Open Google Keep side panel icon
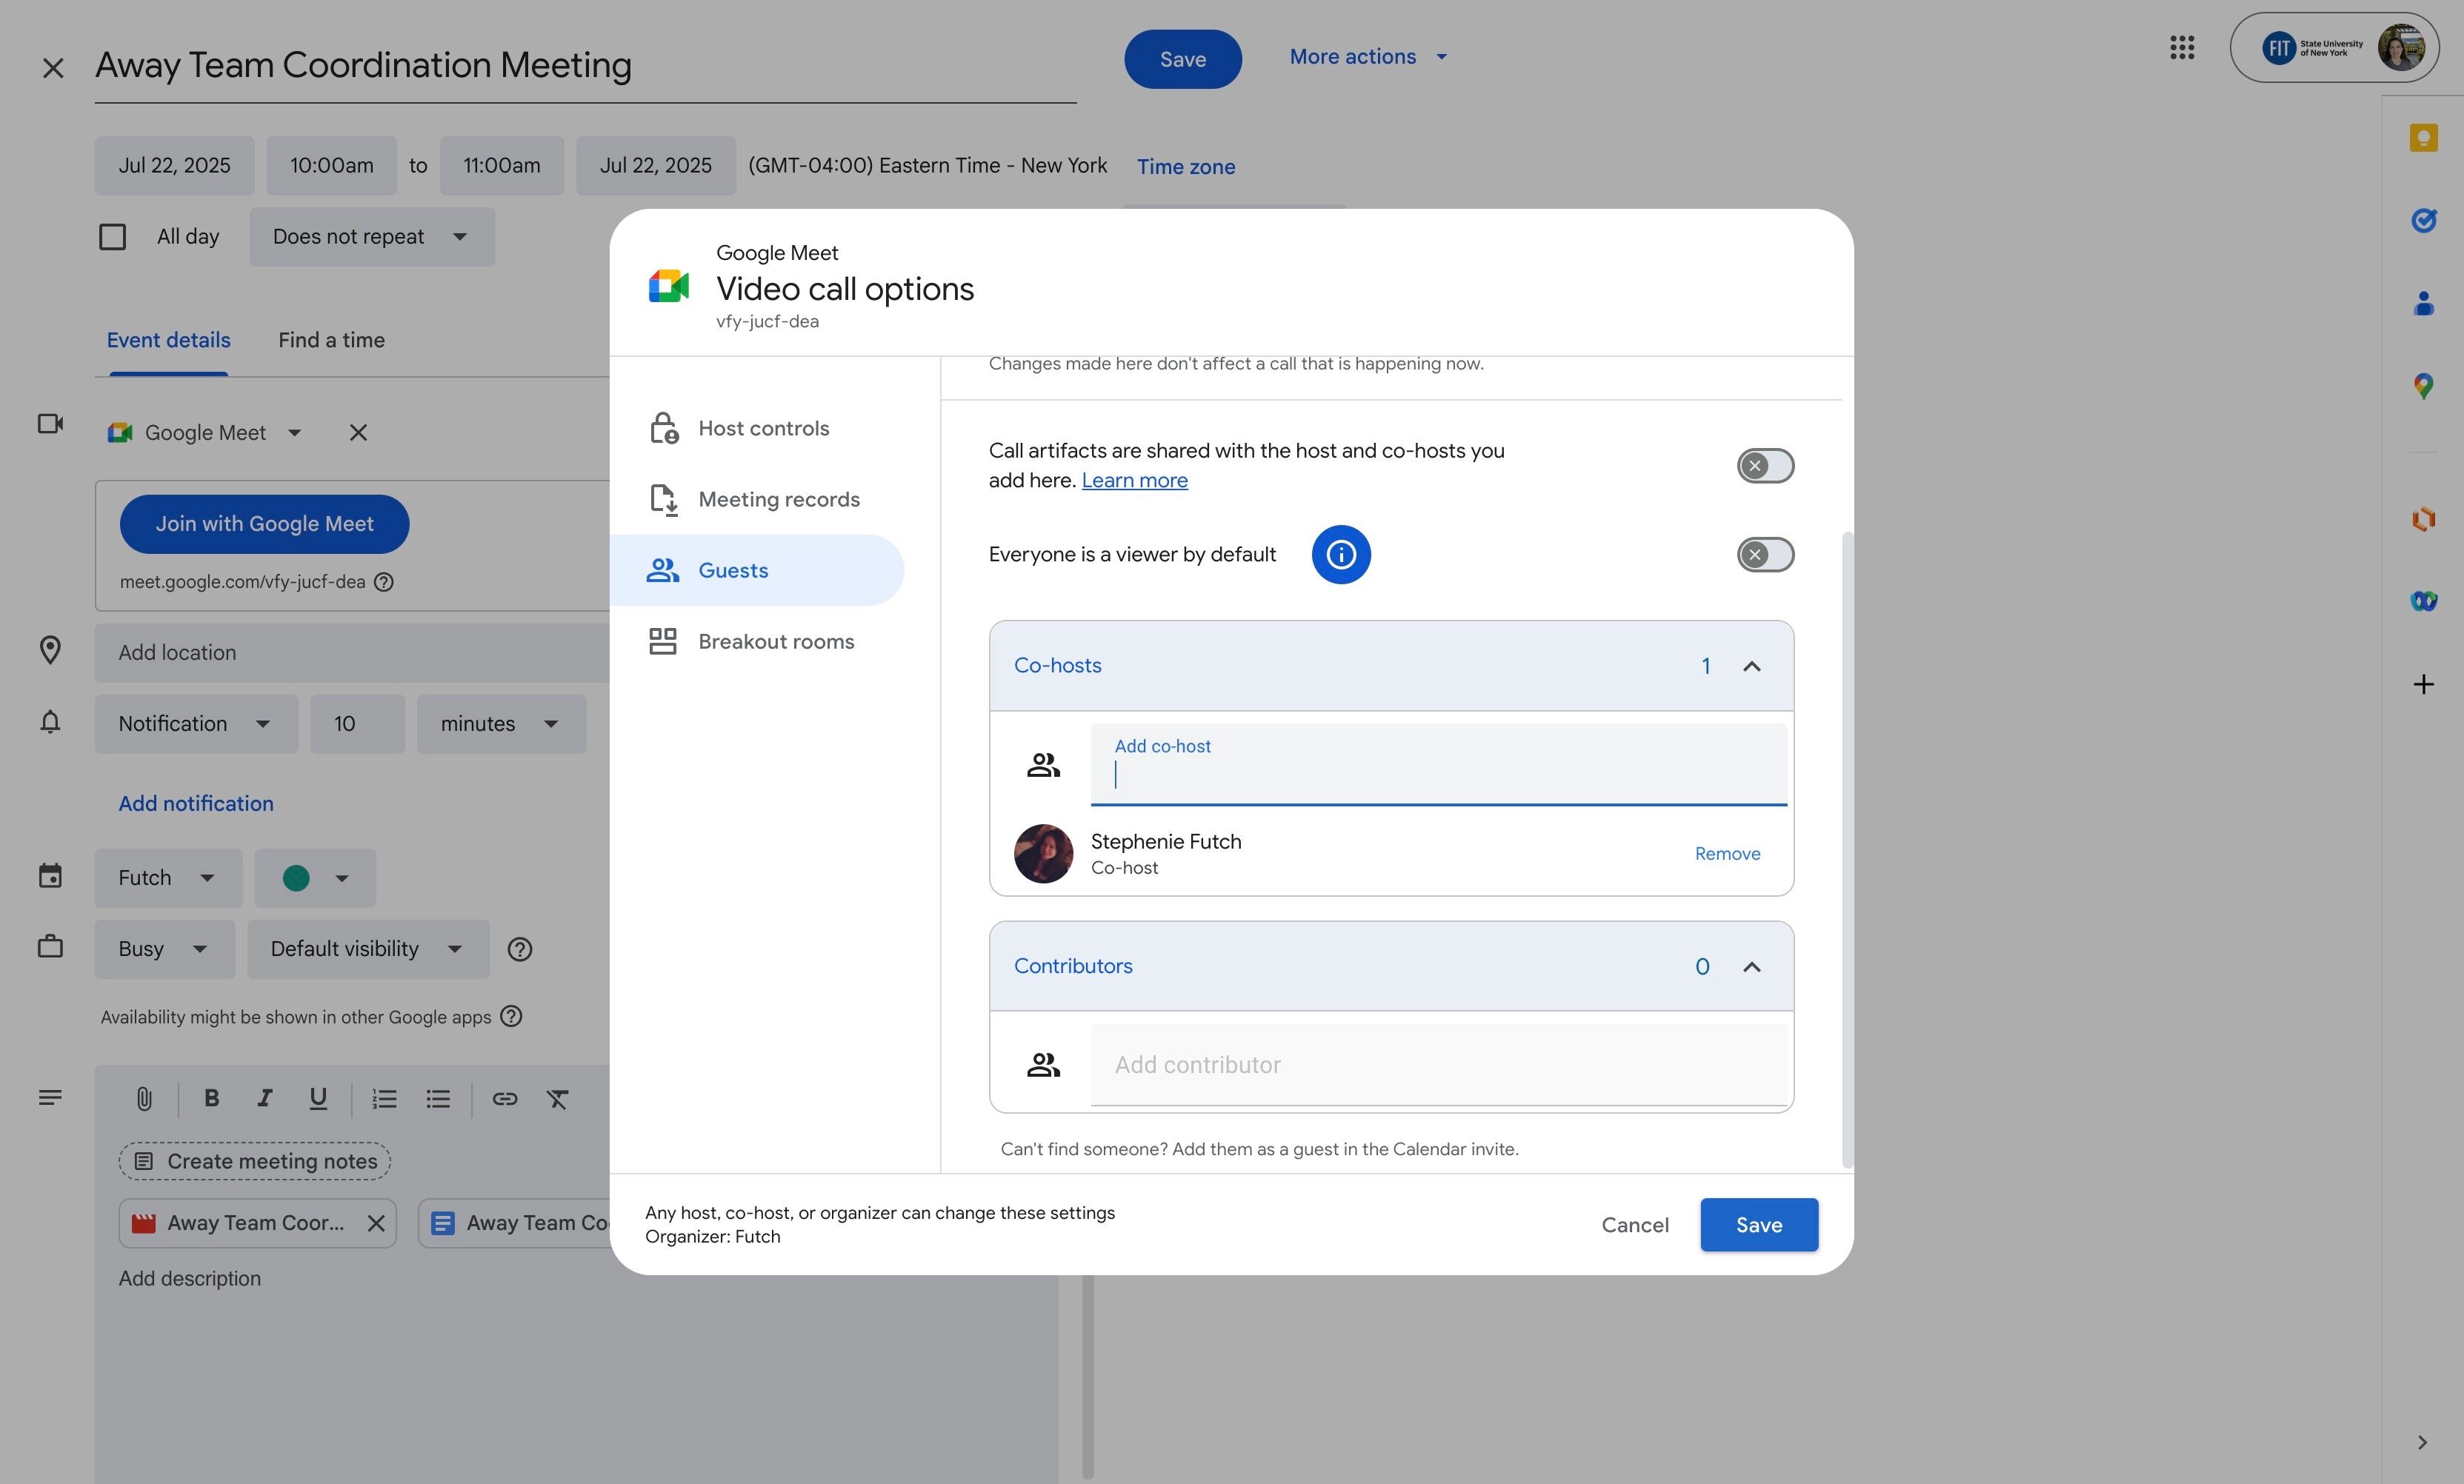 pyautogui.click(x=2423, y=138)
